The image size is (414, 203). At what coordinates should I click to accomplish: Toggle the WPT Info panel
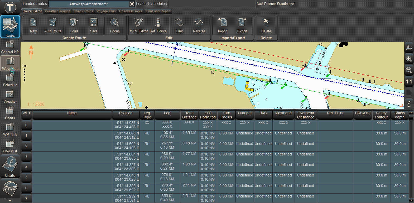click(x=10, y=130)
